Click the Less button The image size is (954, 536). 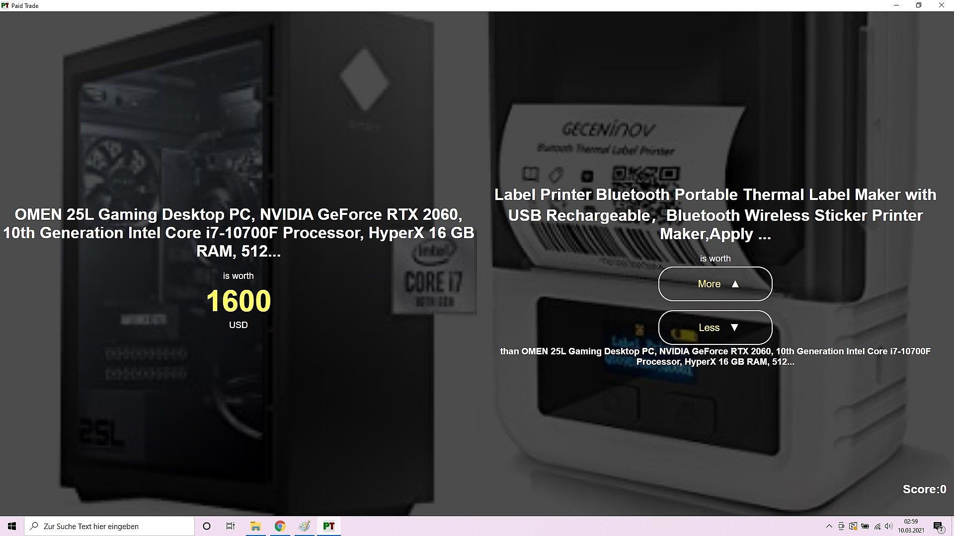click(x=715, y=328)
